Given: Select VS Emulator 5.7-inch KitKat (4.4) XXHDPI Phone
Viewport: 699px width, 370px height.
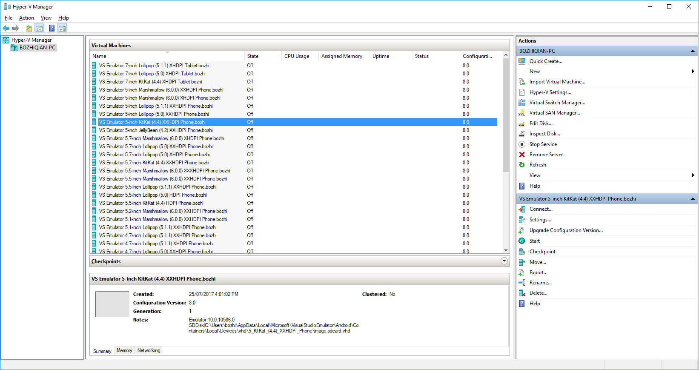Looking at the screenshot, I should click(x=294, y=163).
